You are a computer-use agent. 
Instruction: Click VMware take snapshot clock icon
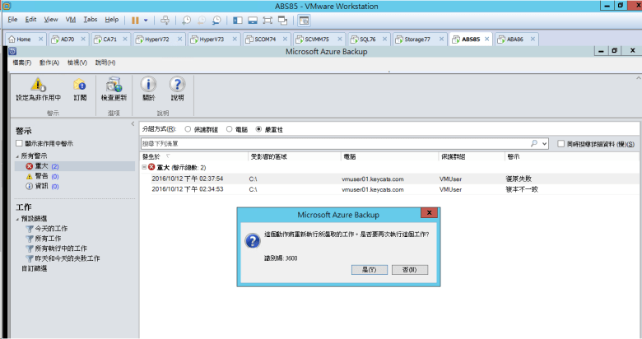pyautogui.click(x=187, y=19)
